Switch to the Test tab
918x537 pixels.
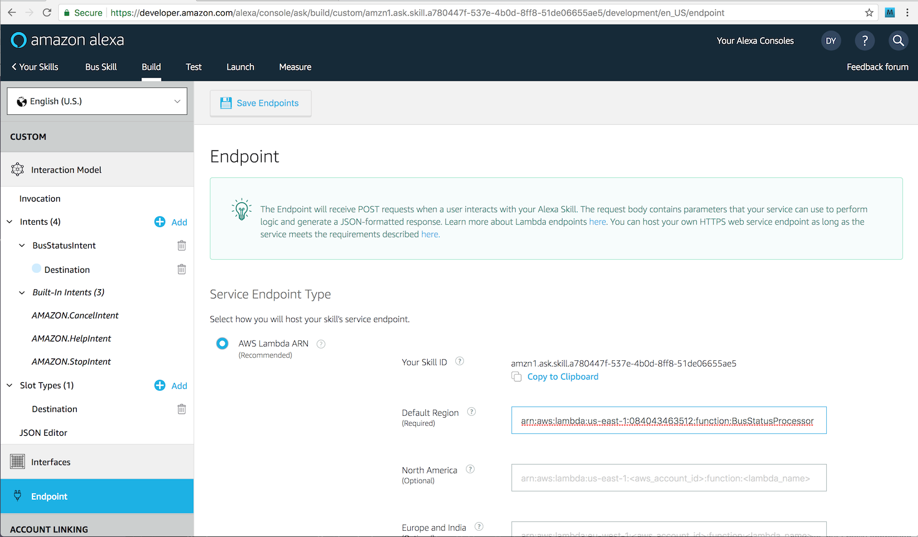(x=194, y=67)
